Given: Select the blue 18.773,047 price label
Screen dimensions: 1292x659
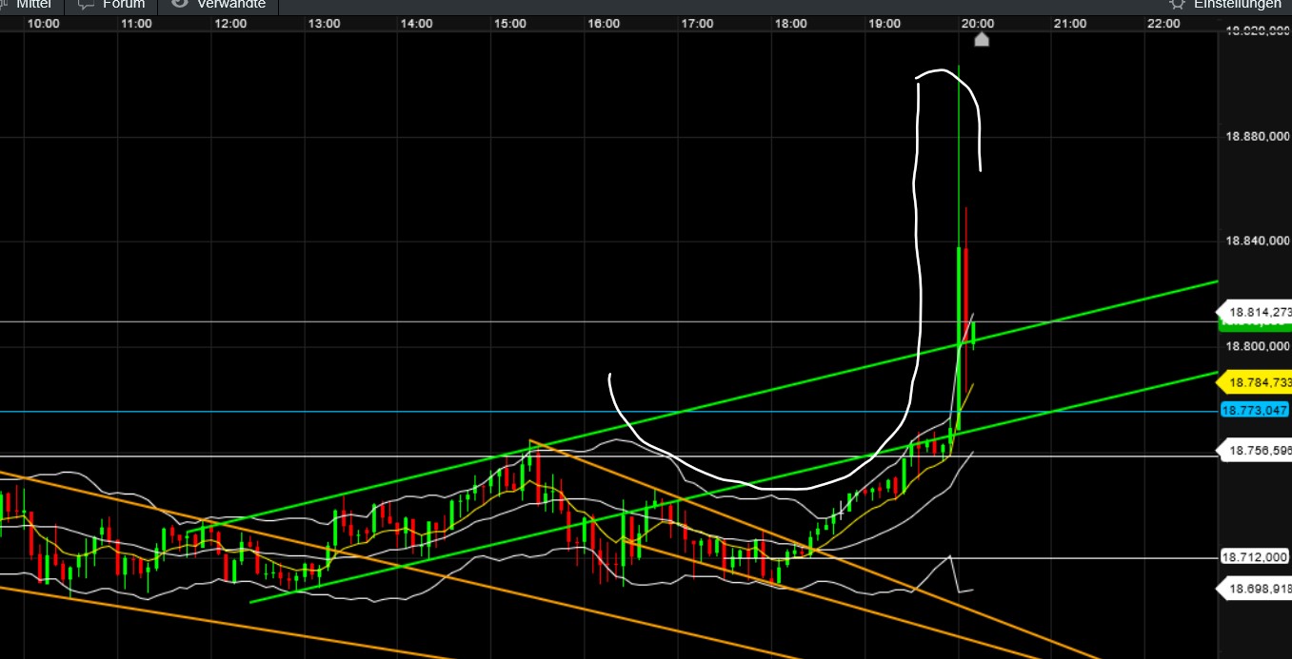Looking at the screenshot, I should (x=1255, y=410).
